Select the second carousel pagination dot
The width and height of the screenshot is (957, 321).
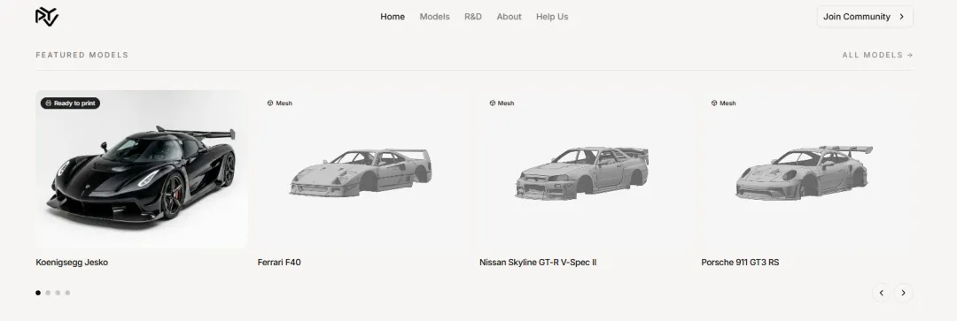click(x=48, y=293)
